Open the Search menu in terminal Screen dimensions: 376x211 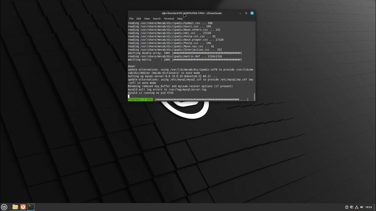click(x=157, y=19)
